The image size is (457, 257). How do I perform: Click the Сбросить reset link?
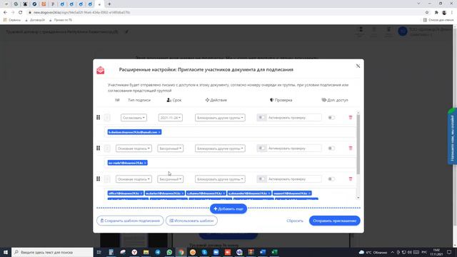click(x=295, y=221)
